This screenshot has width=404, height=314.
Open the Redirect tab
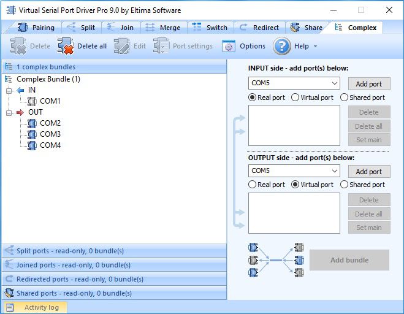[259, 28]
